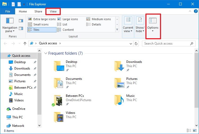Open the File menu

pyautogui.click(x=8, y=11)
